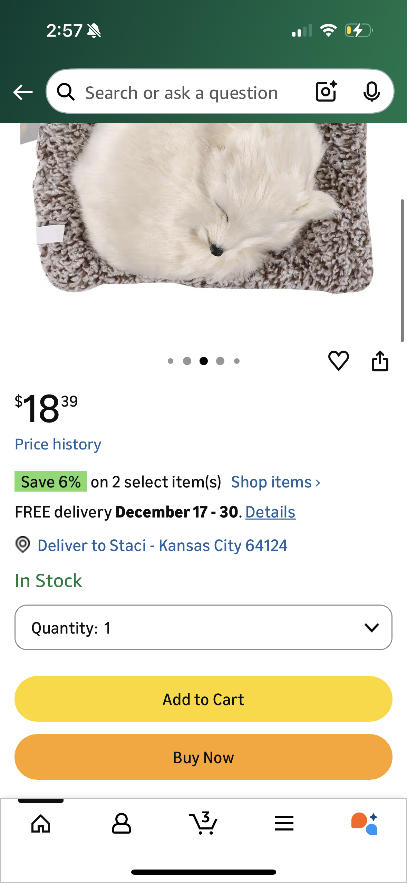The width and height of the screenshot is (407, 883).
Task: Tap Buy Now to purchase immediately
Action: click(203, 757)
